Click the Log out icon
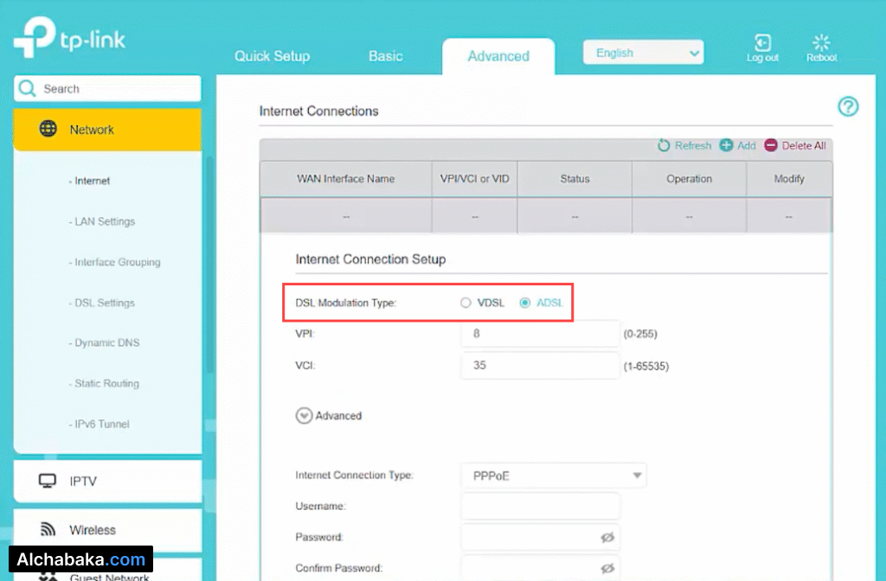Image resolution: width=886 pixels, height=581 pixels. (x=762, y=44)
